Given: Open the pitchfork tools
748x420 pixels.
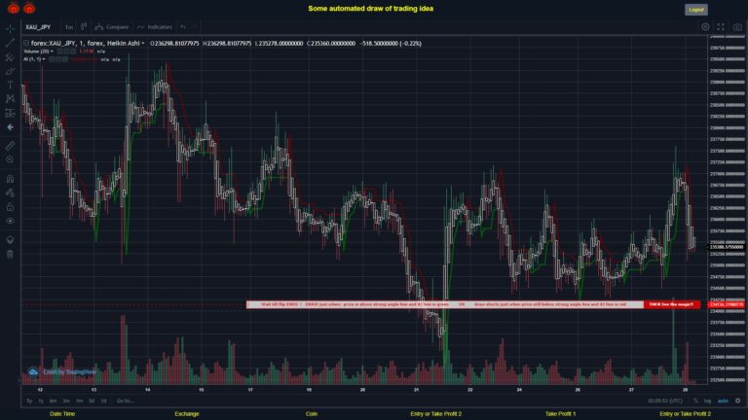Looking at the screenshot, I should click(10, 57).
